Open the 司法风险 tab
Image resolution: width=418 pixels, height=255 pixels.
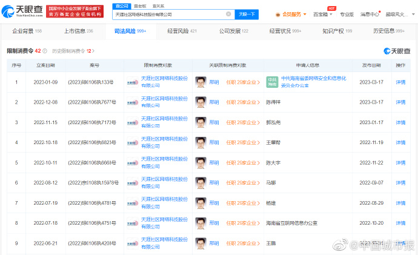click(x=130, y=31)
